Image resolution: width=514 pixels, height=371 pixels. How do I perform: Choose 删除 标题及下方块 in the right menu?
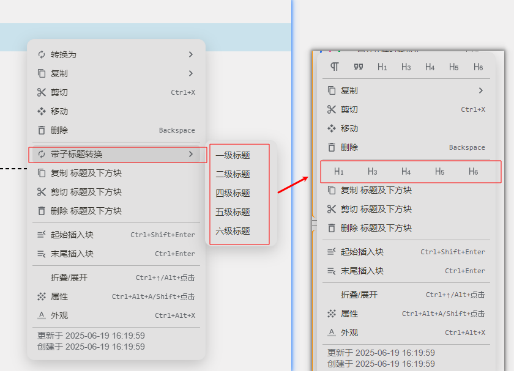click(x=406, y=228)
